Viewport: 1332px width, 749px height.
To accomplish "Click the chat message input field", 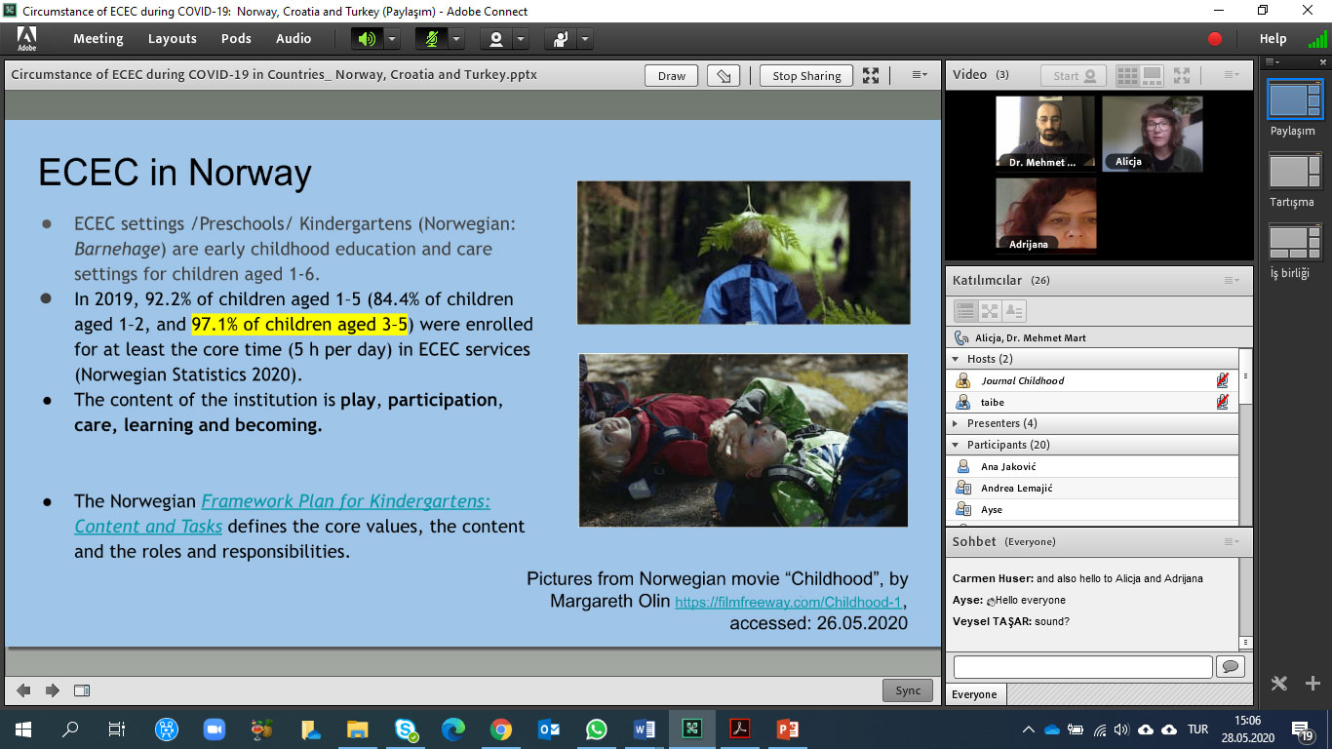I will (x=1082, y=666).
